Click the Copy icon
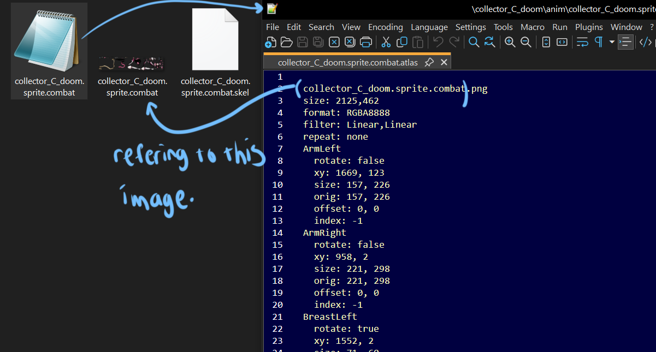 pos(402,42)
